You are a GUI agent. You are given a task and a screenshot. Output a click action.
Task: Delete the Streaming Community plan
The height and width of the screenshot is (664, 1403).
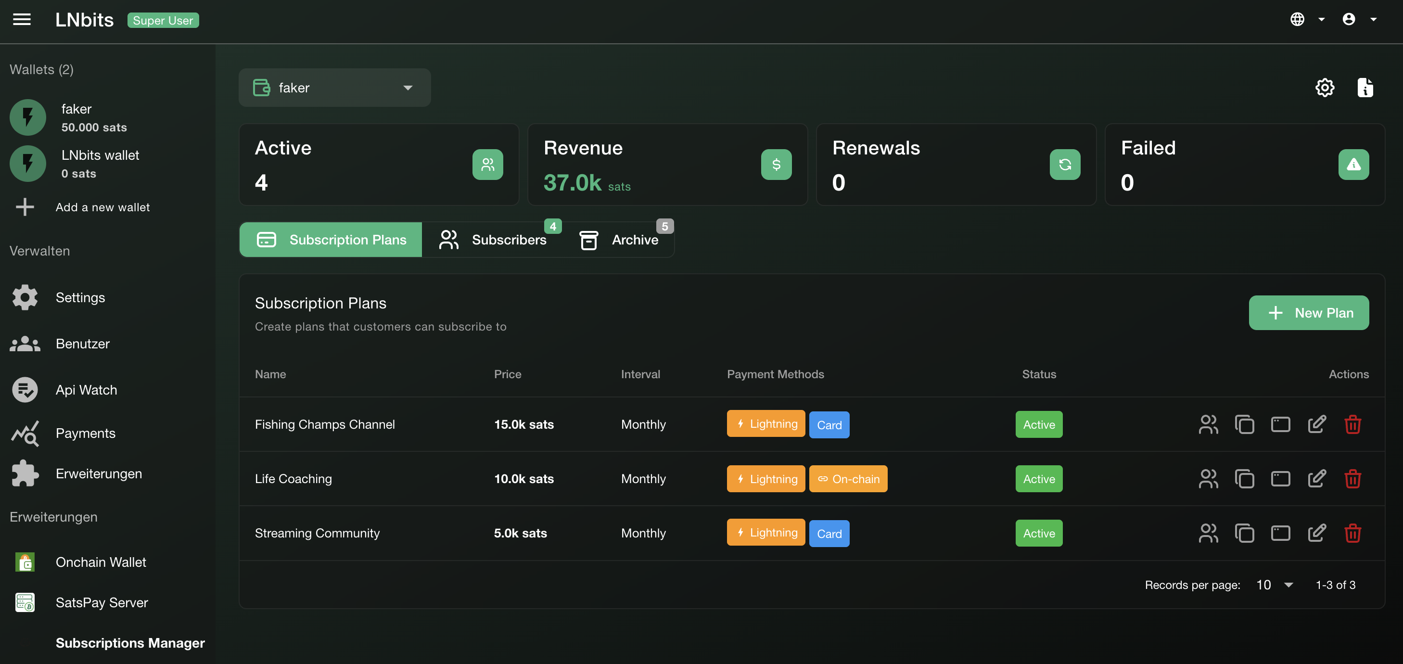pyautogui.click(x=1353, y=533)
